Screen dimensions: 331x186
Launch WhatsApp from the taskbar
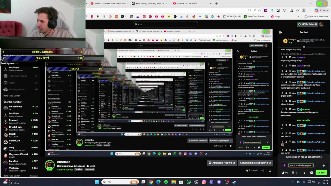point(189,182)
